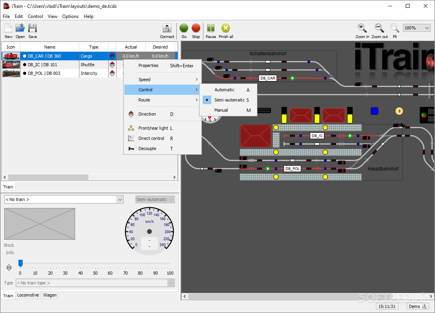Select Manual control mode

coord(228,110)
